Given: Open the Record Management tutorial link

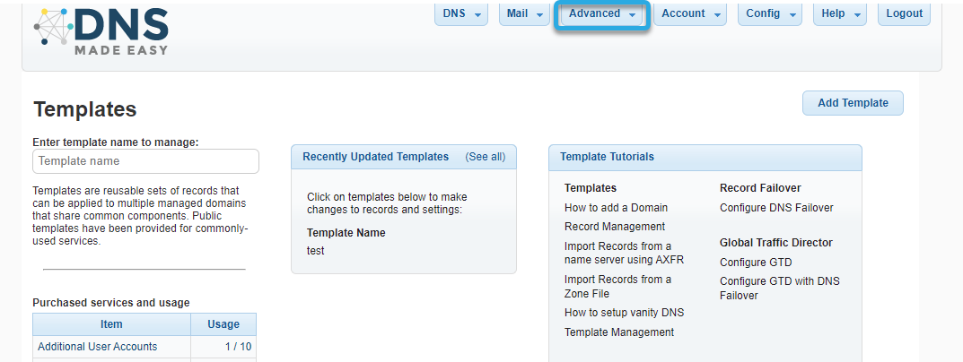Looking at the screenshot, I should click(615, 227).
